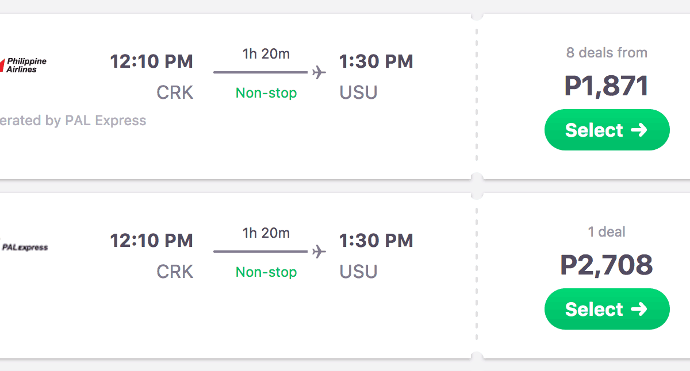Click the Non-stop label on the P1,871 flight
Viewport: 690px width, 371px height.
pyautogui.click(x=266, y=93)
